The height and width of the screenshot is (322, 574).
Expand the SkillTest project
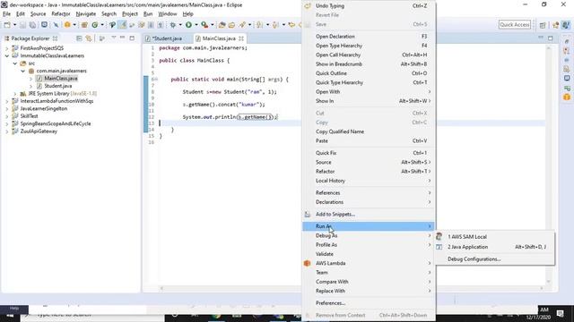click(7, 116)
